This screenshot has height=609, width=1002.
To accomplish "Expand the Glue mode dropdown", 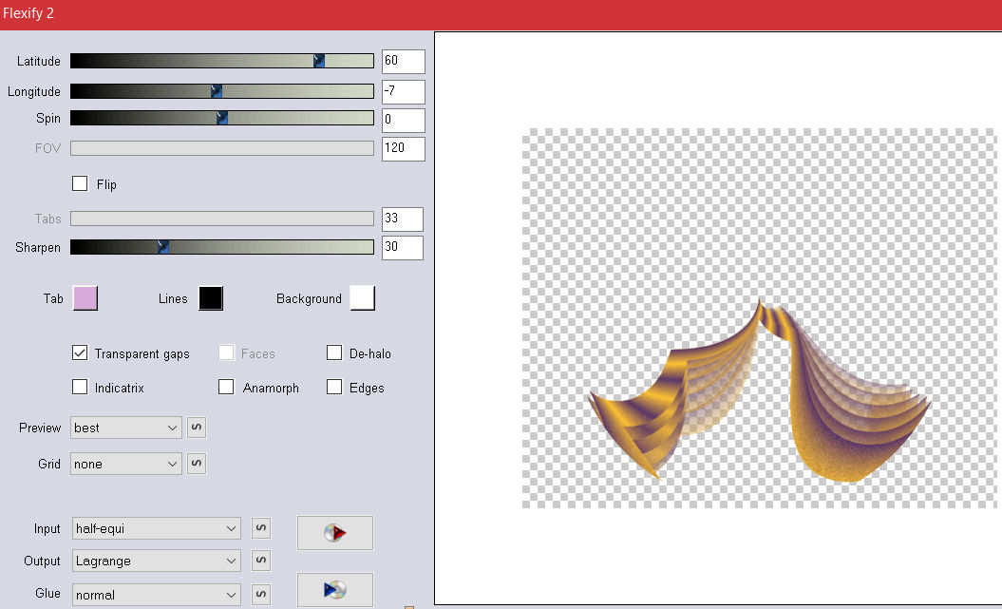I will (156, 595).
